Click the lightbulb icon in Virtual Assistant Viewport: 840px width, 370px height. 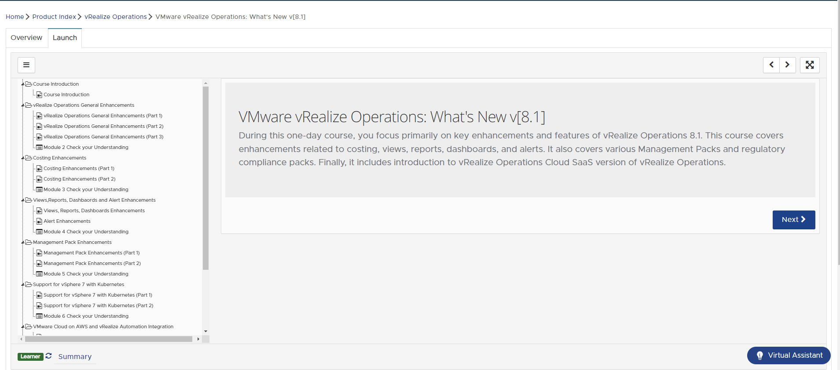(x=759, y=355)
